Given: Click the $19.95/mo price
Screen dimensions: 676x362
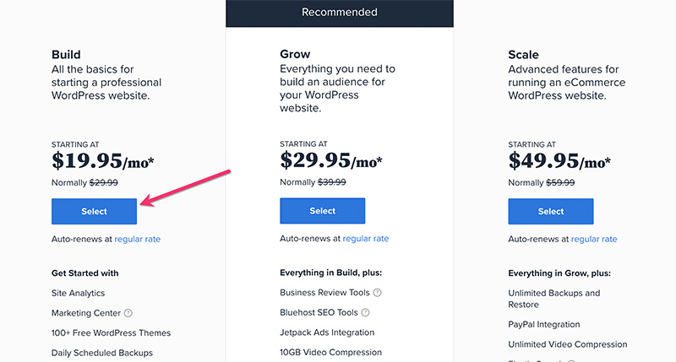Looking at the screenshot, I should pyautogui.click(x=102, y=161).
